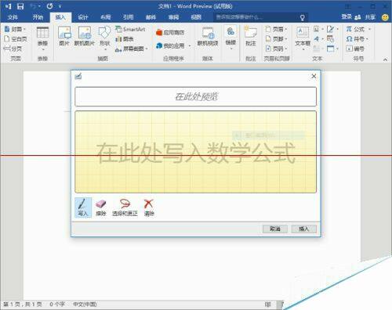Click the 联机视频 (Online Video) icon
The height and width of the screenshot is (310, 392).
[208, 36]
